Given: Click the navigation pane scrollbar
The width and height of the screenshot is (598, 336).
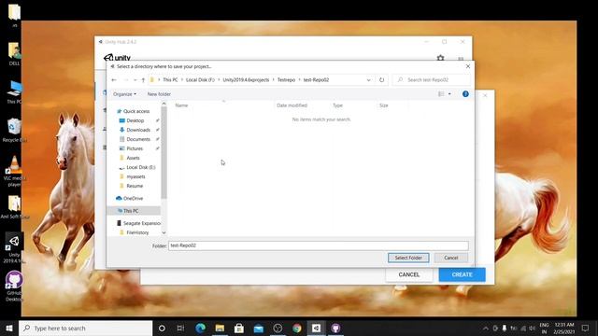Looking at the screenshot, I should point(164,152).
